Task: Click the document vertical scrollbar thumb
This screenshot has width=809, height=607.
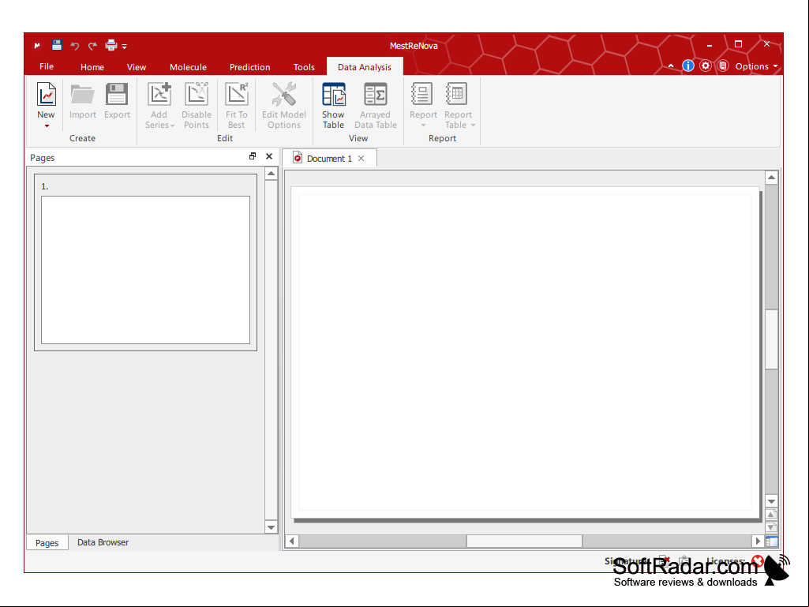Action: (771, 339)
